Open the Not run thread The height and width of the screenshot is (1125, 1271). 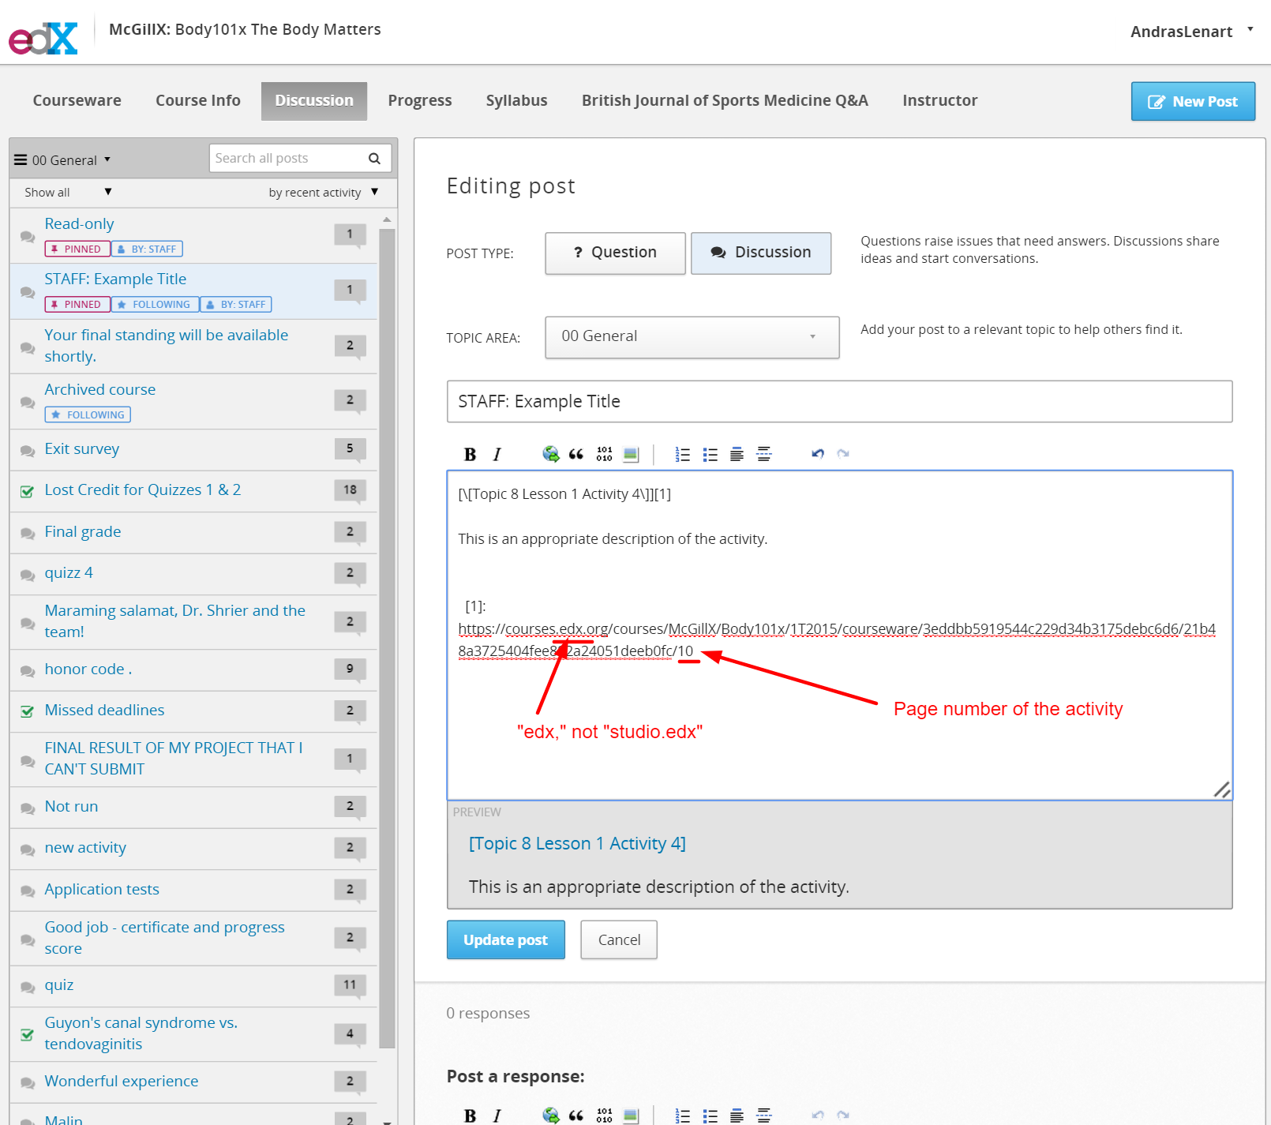point(193,808)
